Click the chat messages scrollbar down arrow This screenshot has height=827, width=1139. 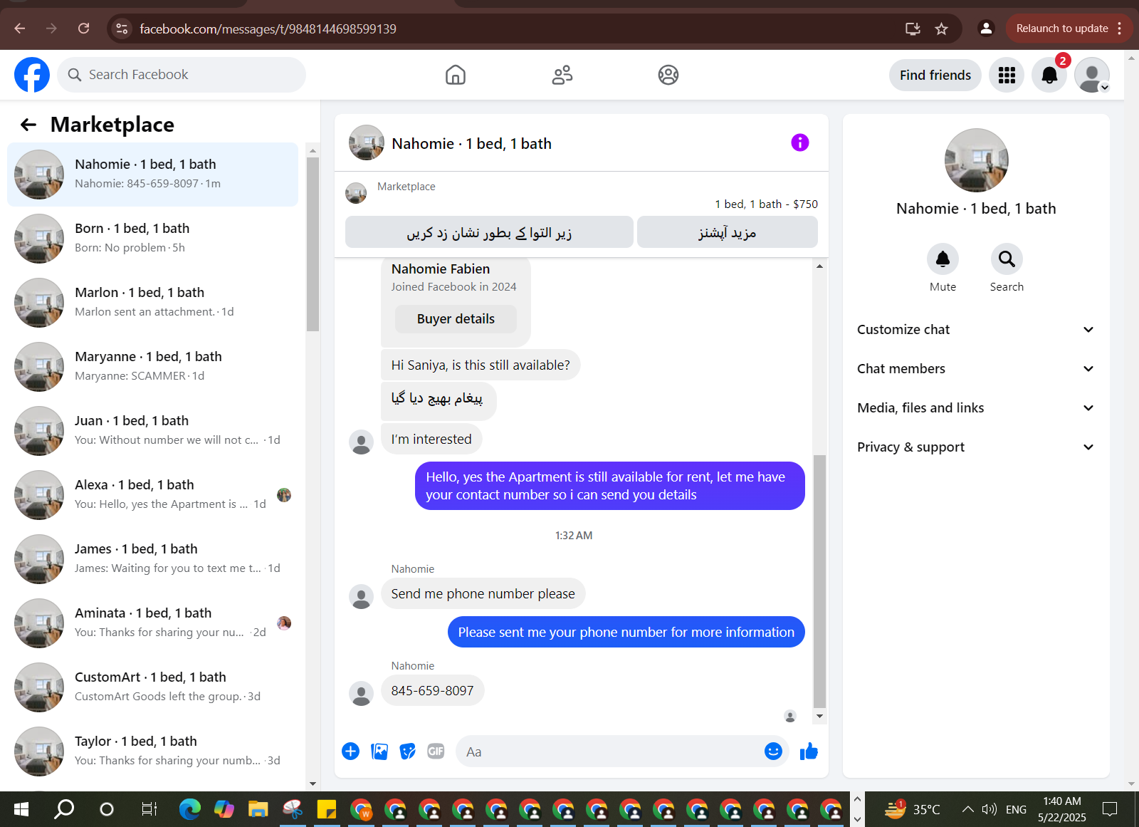coord(819,717)
